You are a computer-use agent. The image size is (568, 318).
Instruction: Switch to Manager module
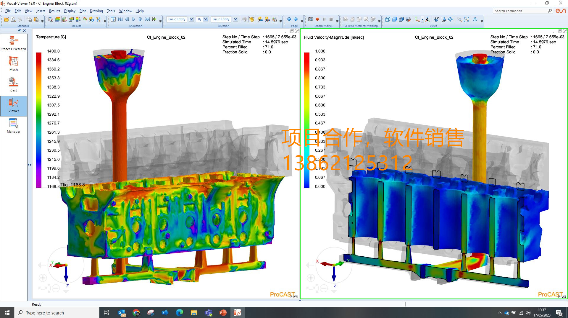[x=14, y=126]
